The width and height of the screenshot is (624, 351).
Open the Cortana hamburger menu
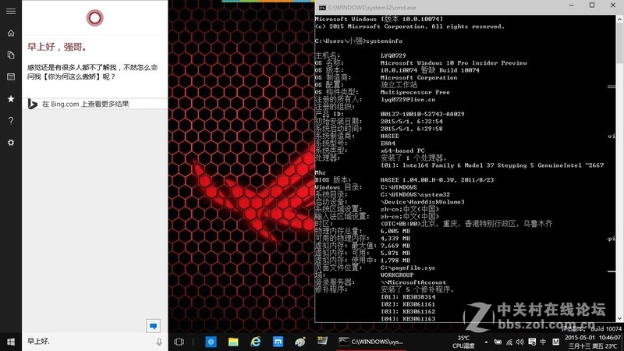11,11
